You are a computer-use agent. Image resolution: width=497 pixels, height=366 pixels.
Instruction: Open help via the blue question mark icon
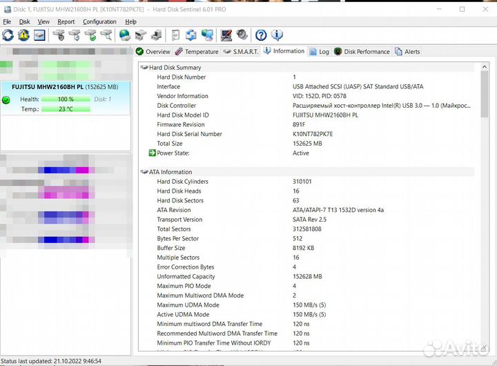(x=261, y=35)
